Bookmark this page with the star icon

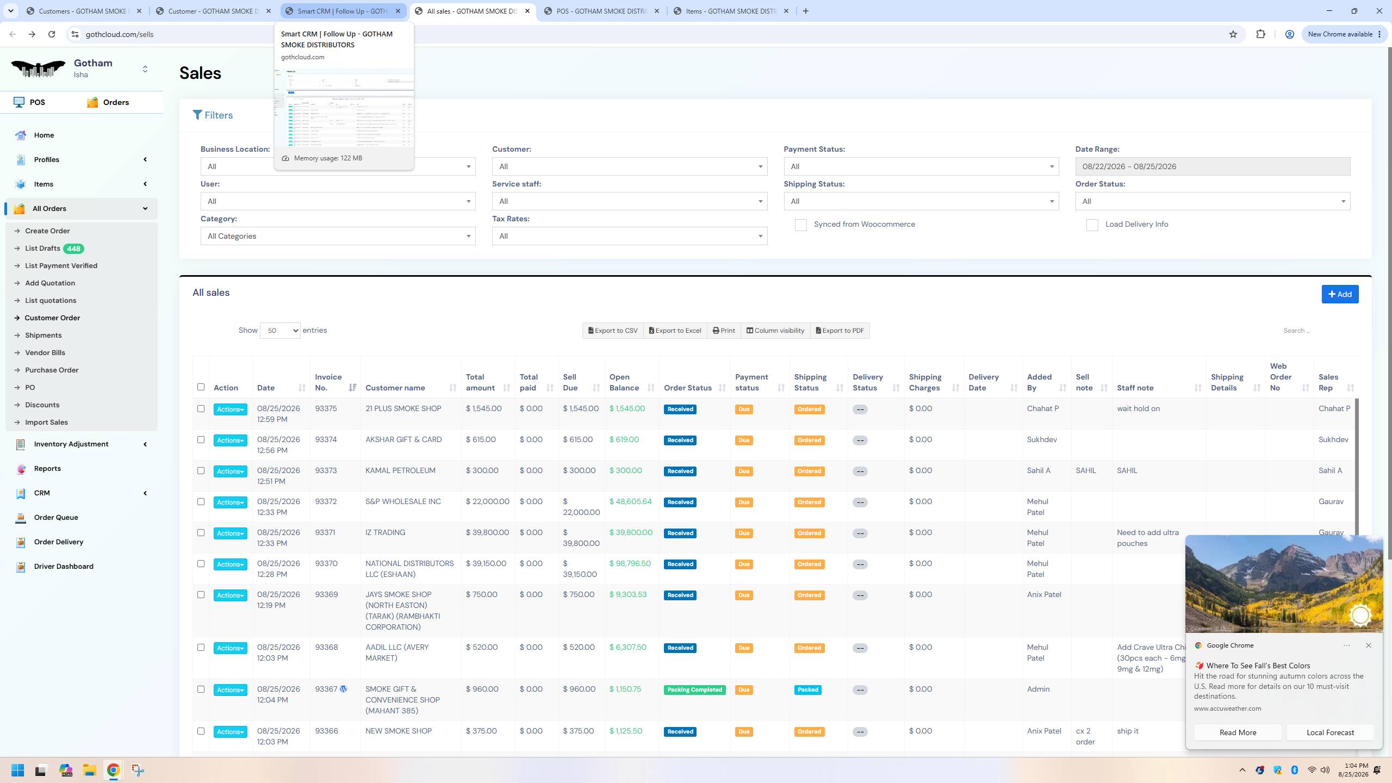click(x=1233, y=34)
